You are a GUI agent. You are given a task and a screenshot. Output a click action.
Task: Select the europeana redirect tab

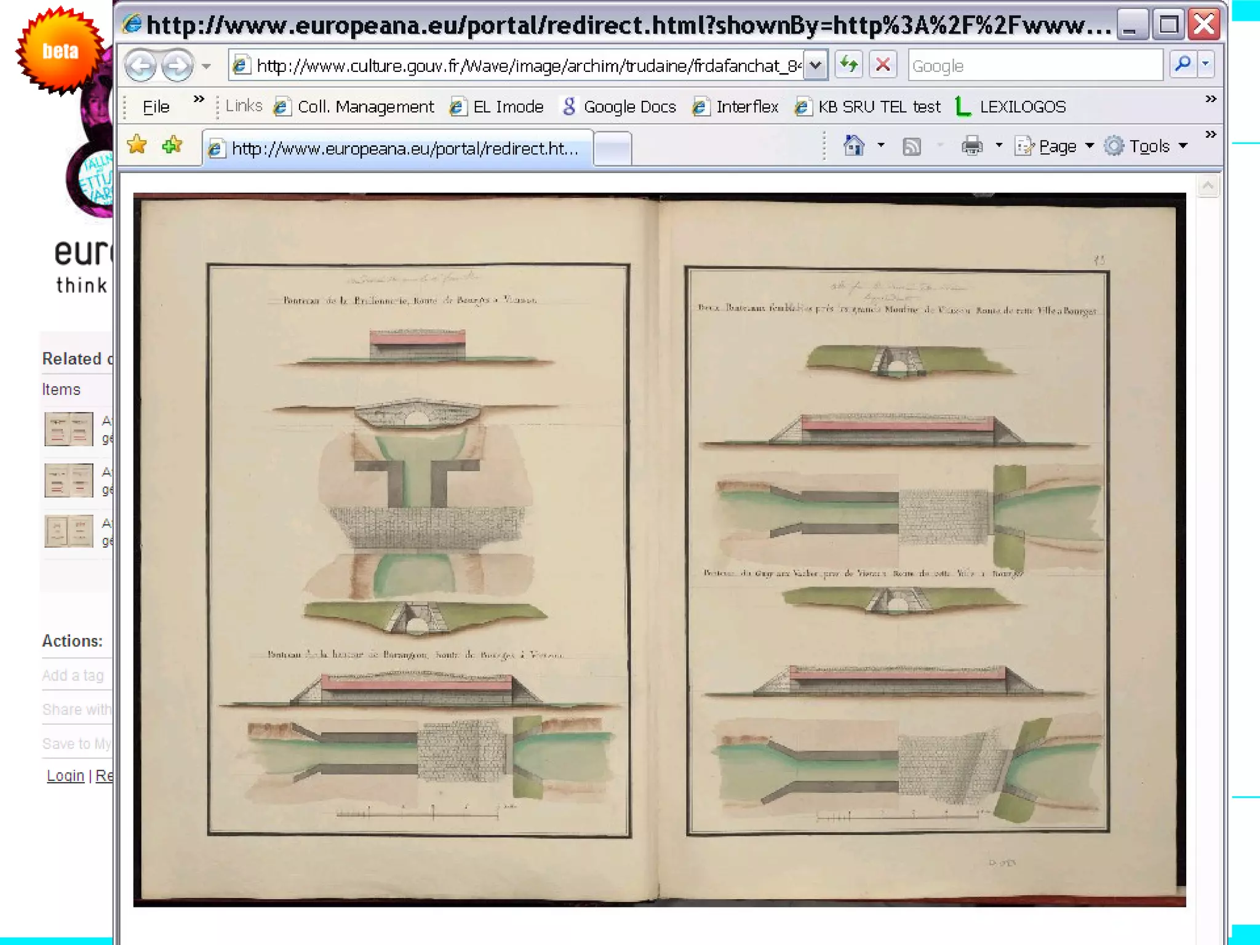pos(399,148)
